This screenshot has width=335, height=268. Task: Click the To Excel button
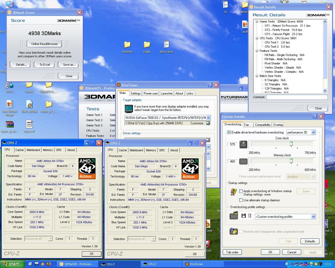pyautogui.click(x=45, y=65)
